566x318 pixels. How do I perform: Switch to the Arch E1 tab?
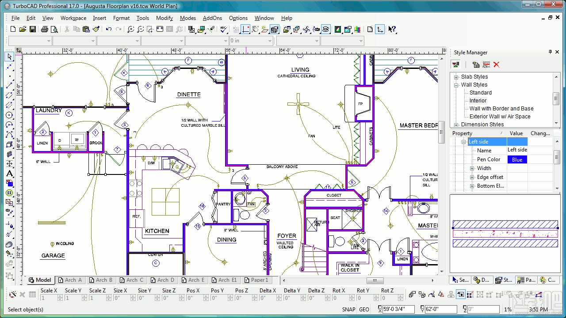click(224, 280)
